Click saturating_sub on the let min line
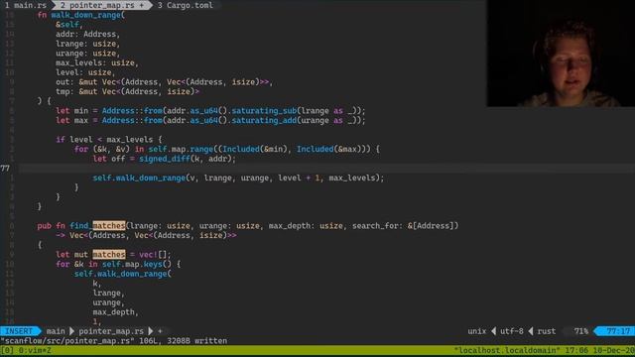The width and height of the screenshot is (635, 357). (x=265, y=111)
